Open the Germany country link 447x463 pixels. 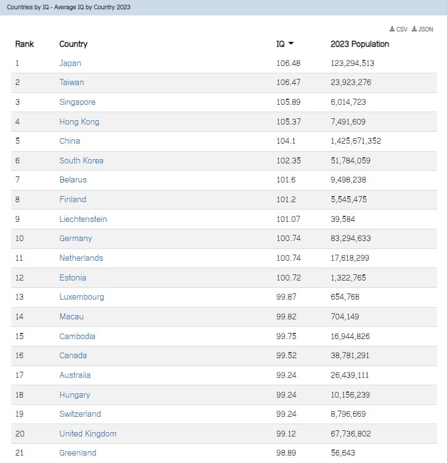pyautogui.click(x=76, y=238)
